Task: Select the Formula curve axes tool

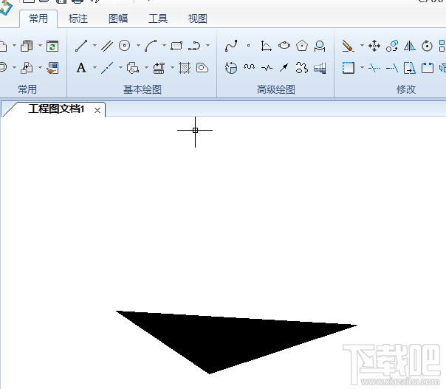Action: pyautogui.click(x=266, y=46)
